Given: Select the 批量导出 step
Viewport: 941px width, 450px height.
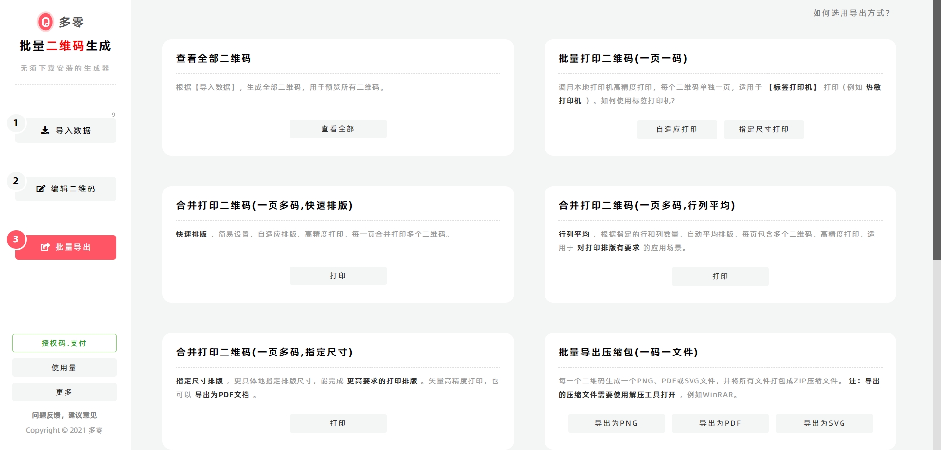Looking at the screenshot, I should [66, 247].
